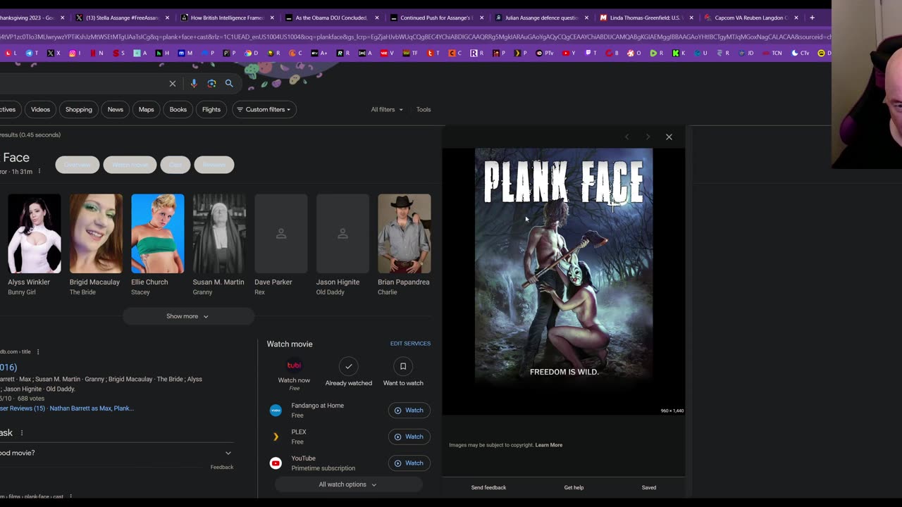902x507 pixels.
Task: Clear the search box with X
Action: (173, 83)
